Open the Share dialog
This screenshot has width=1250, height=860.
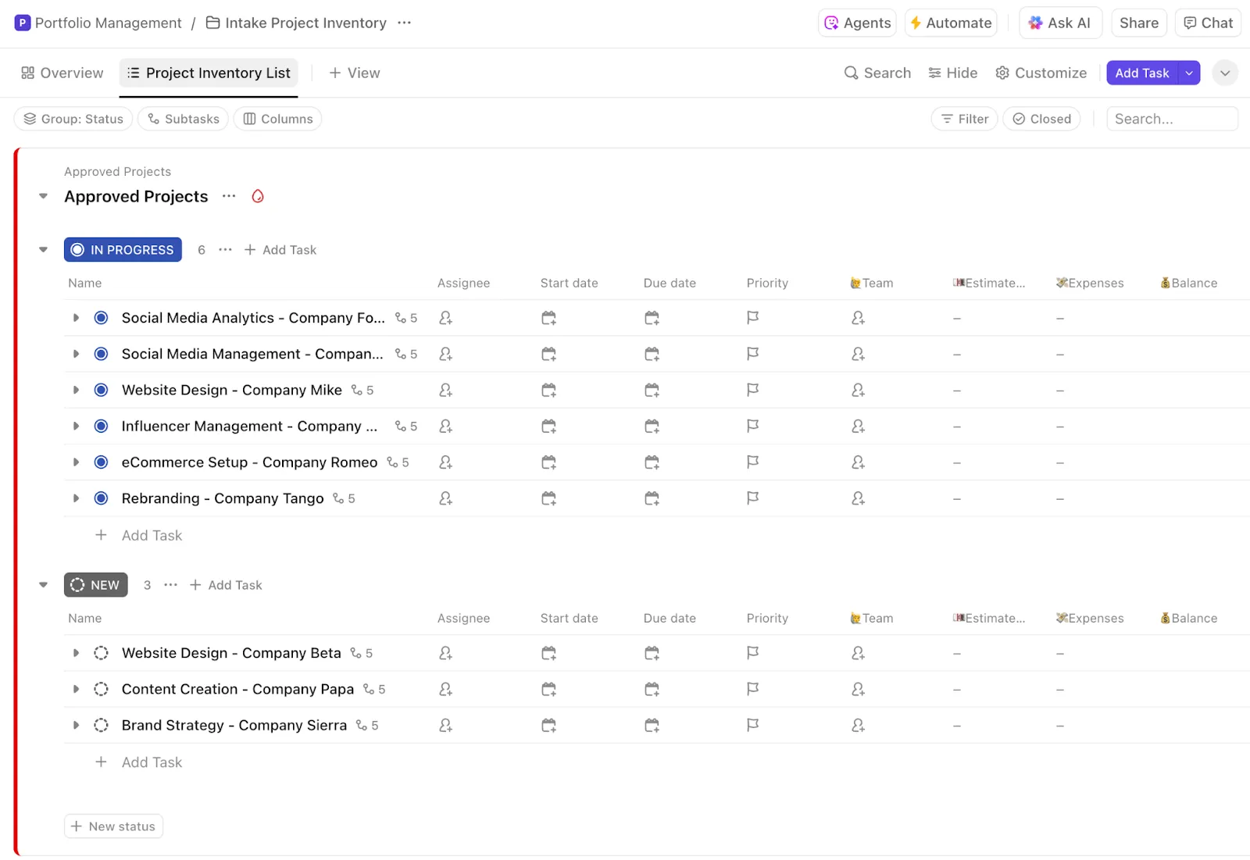1138,23
